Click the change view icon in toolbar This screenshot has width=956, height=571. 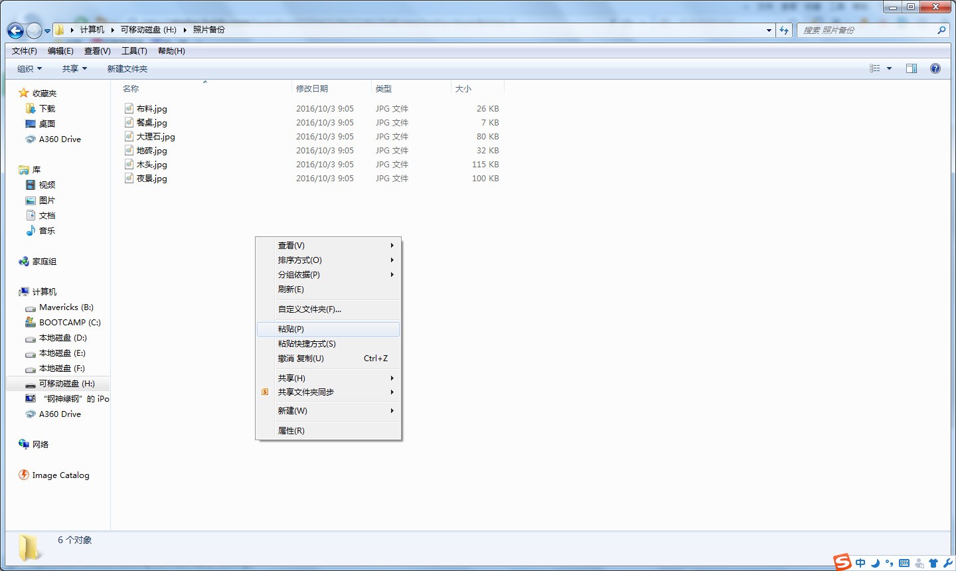point(875,68)
